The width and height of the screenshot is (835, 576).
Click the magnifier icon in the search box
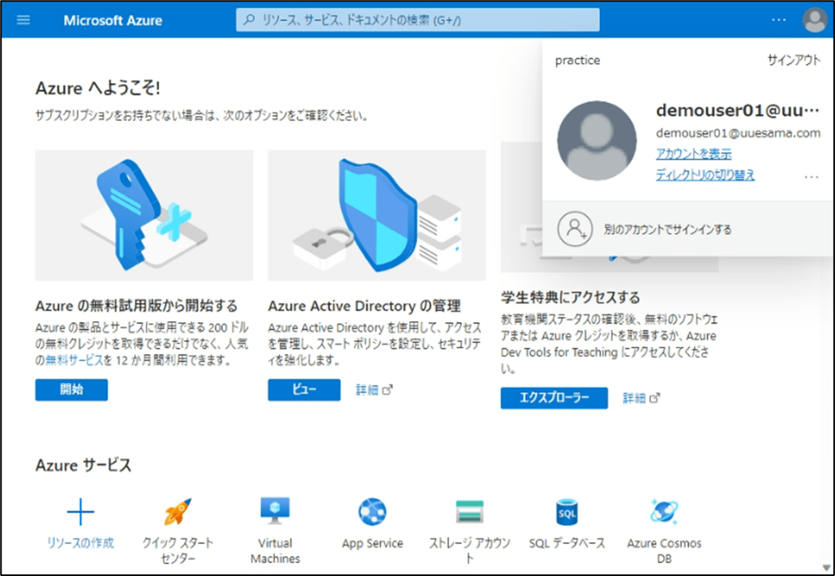pos(249,20)
